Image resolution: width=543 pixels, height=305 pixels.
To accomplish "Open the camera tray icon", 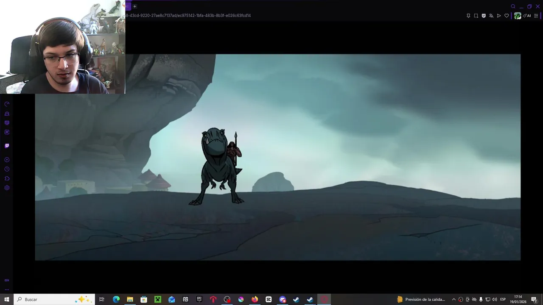I will pos(467,299).
